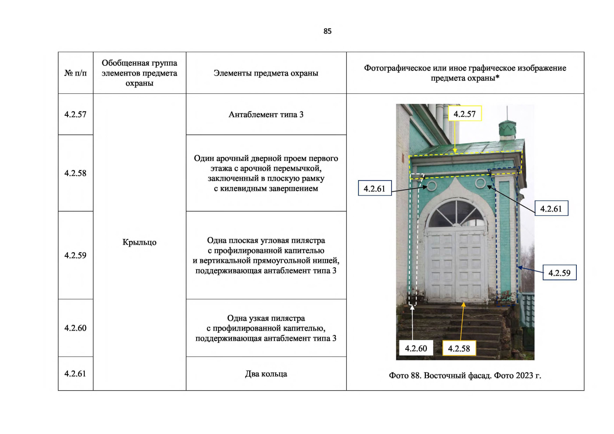This screenshot has height=434, width=614.
Task: Select the 'Элементы предмета охраны' column header
Action: (x=266, y=73)
